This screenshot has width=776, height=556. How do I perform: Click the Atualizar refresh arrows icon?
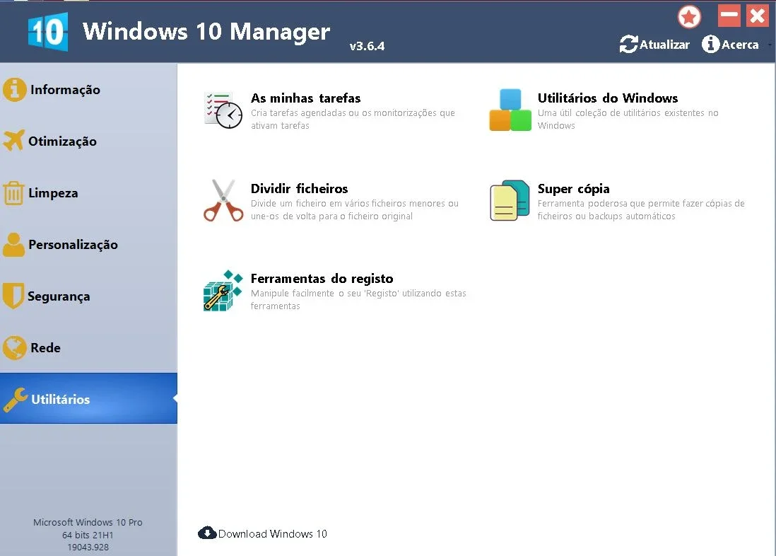pos(628,44)
